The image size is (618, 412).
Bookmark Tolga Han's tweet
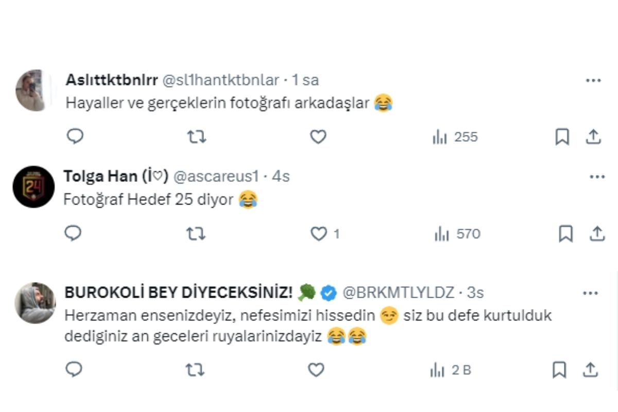[565, 234]
